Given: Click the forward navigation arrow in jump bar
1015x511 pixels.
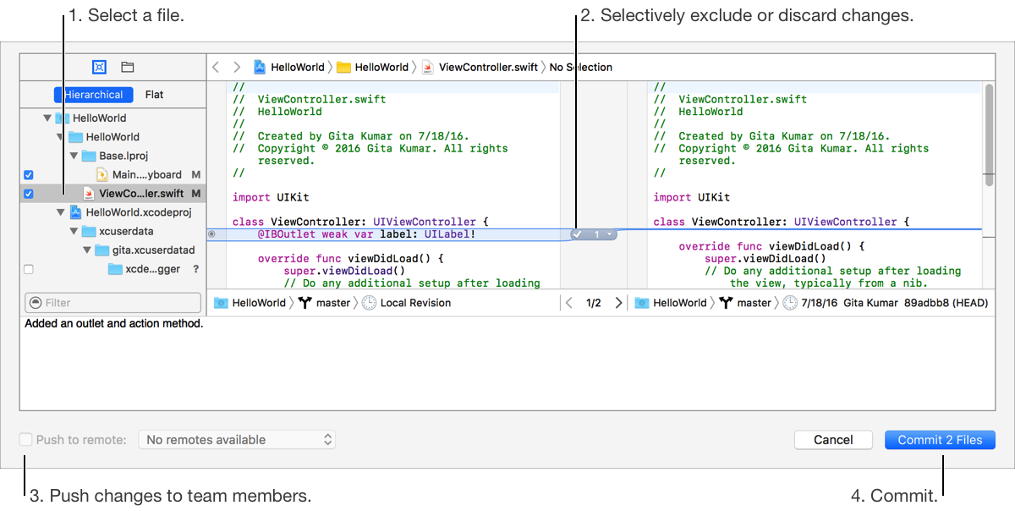Looking at the screenshot, I should pos(237,67).
